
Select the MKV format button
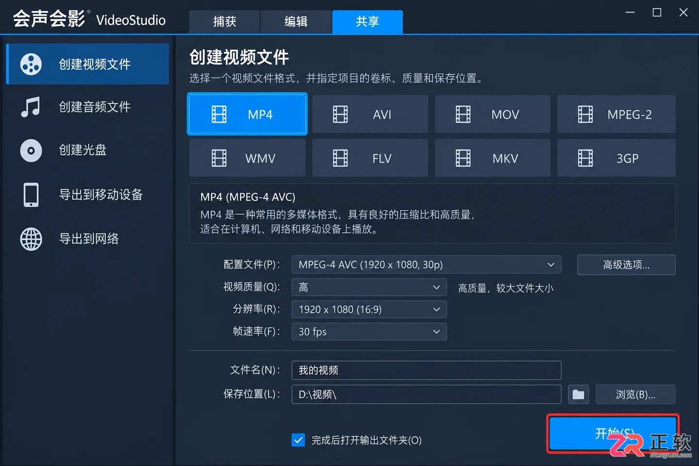[493, 158]
